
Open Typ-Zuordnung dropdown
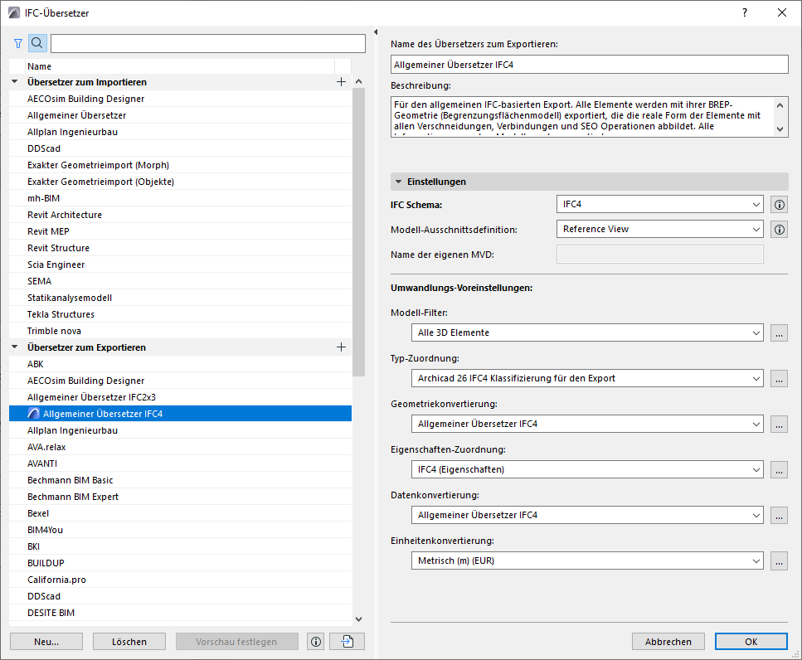tap(586, 378)
